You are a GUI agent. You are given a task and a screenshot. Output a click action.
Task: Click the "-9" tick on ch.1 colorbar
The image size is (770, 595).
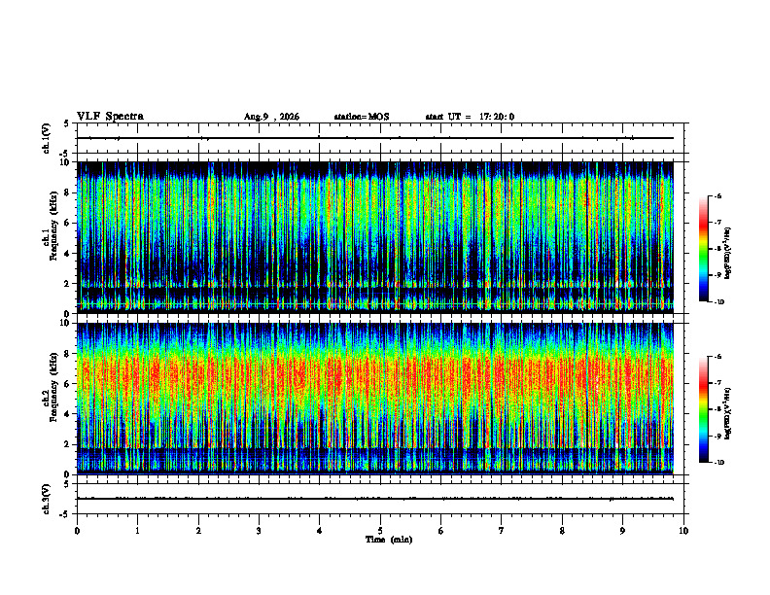pos(717,275)
